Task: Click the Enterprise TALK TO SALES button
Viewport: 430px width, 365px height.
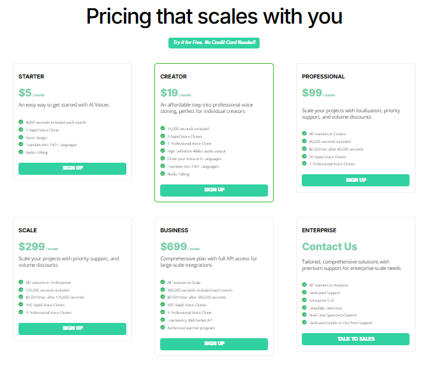Action: [x=356, y=339]
